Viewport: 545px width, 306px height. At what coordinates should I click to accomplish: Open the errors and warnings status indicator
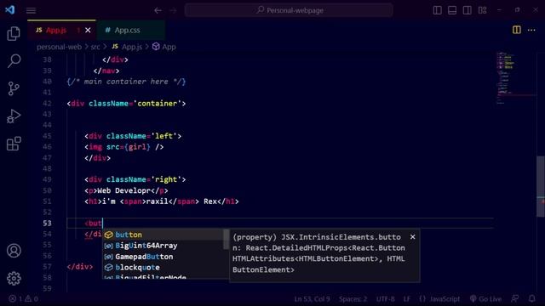(23, 298)
